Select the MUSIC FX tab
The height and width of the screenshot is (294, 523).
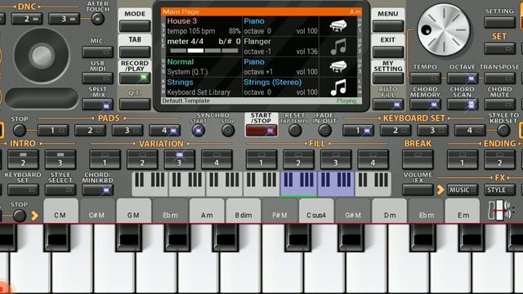pyautogui.click(x=463, y=190)
